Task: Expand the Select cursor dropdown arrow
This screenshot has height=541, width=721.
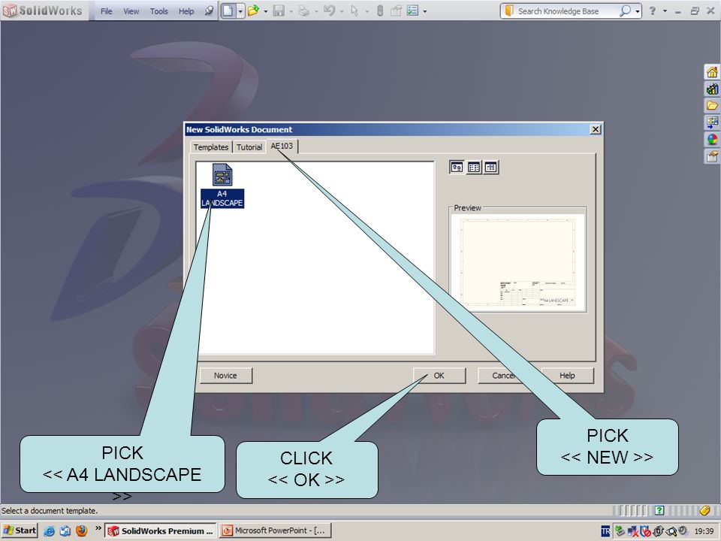Action: (x=367, y=11)
